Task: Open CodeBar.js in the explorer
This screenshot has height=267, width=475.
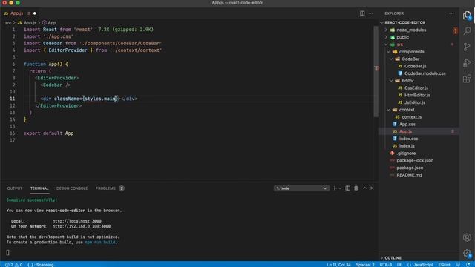Action: (416, 66)
